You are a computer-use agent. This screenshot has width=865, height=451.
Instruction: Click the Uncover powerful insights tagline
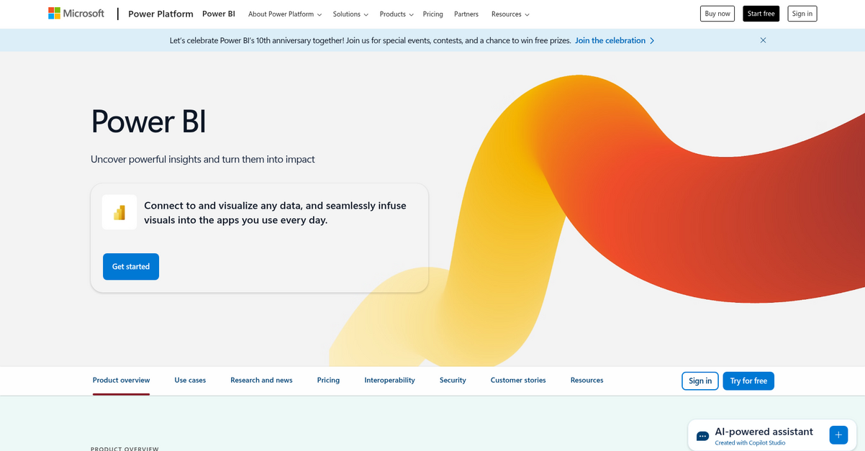pos(203,159)
